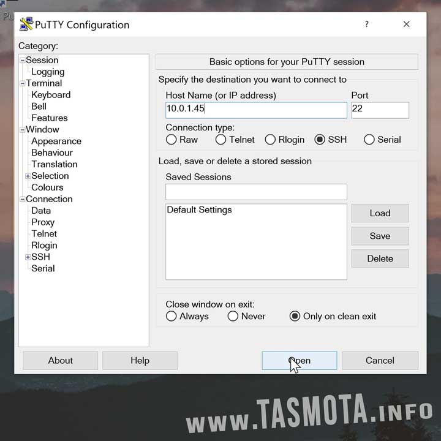Expand the Selection tree node

coord(28,176)
